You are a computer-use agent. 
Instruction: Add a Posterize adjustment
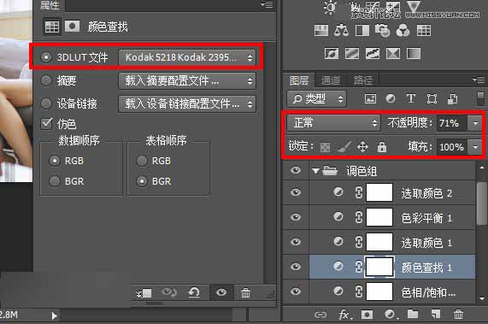[x=352, y=54]
